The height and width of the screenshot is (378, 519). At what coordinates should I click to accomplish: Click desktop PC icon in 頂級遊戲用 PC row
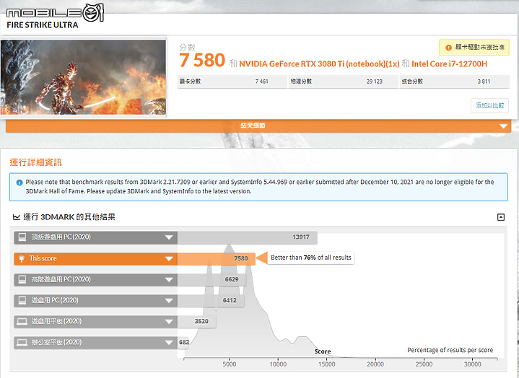pyautogui.click(x=22, y=237)
